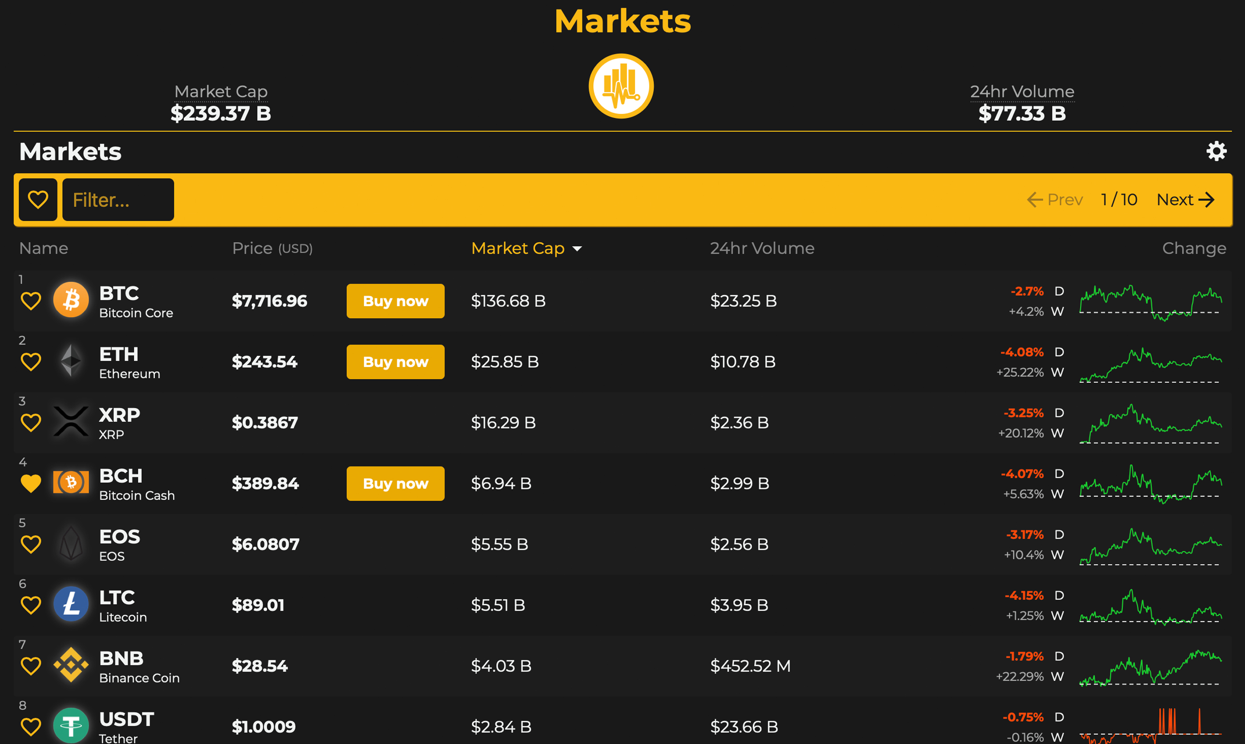Screen dimensions: 1245x744
Task: Click the Binance Coin logo icon
Action: point(71,665)
